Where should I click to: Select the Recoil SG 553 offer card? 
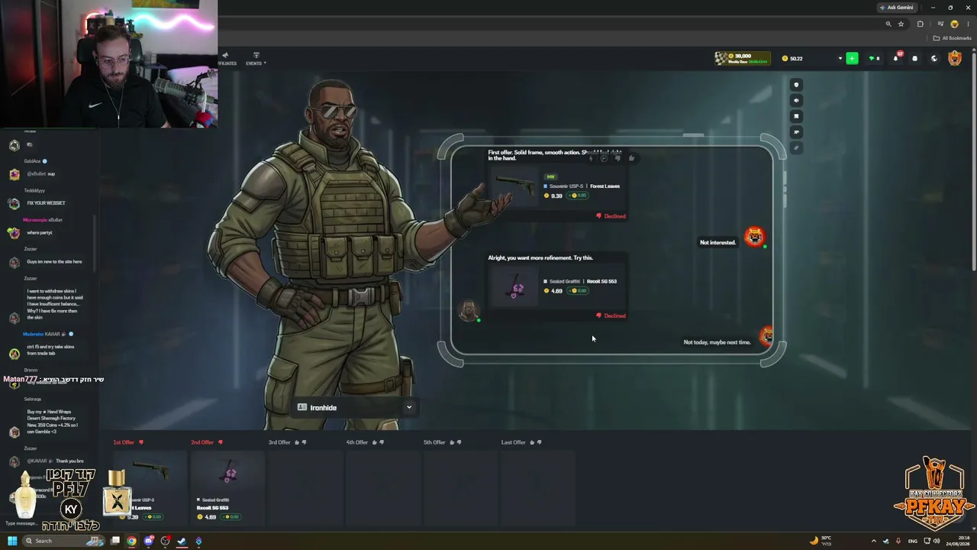point(227,487)
